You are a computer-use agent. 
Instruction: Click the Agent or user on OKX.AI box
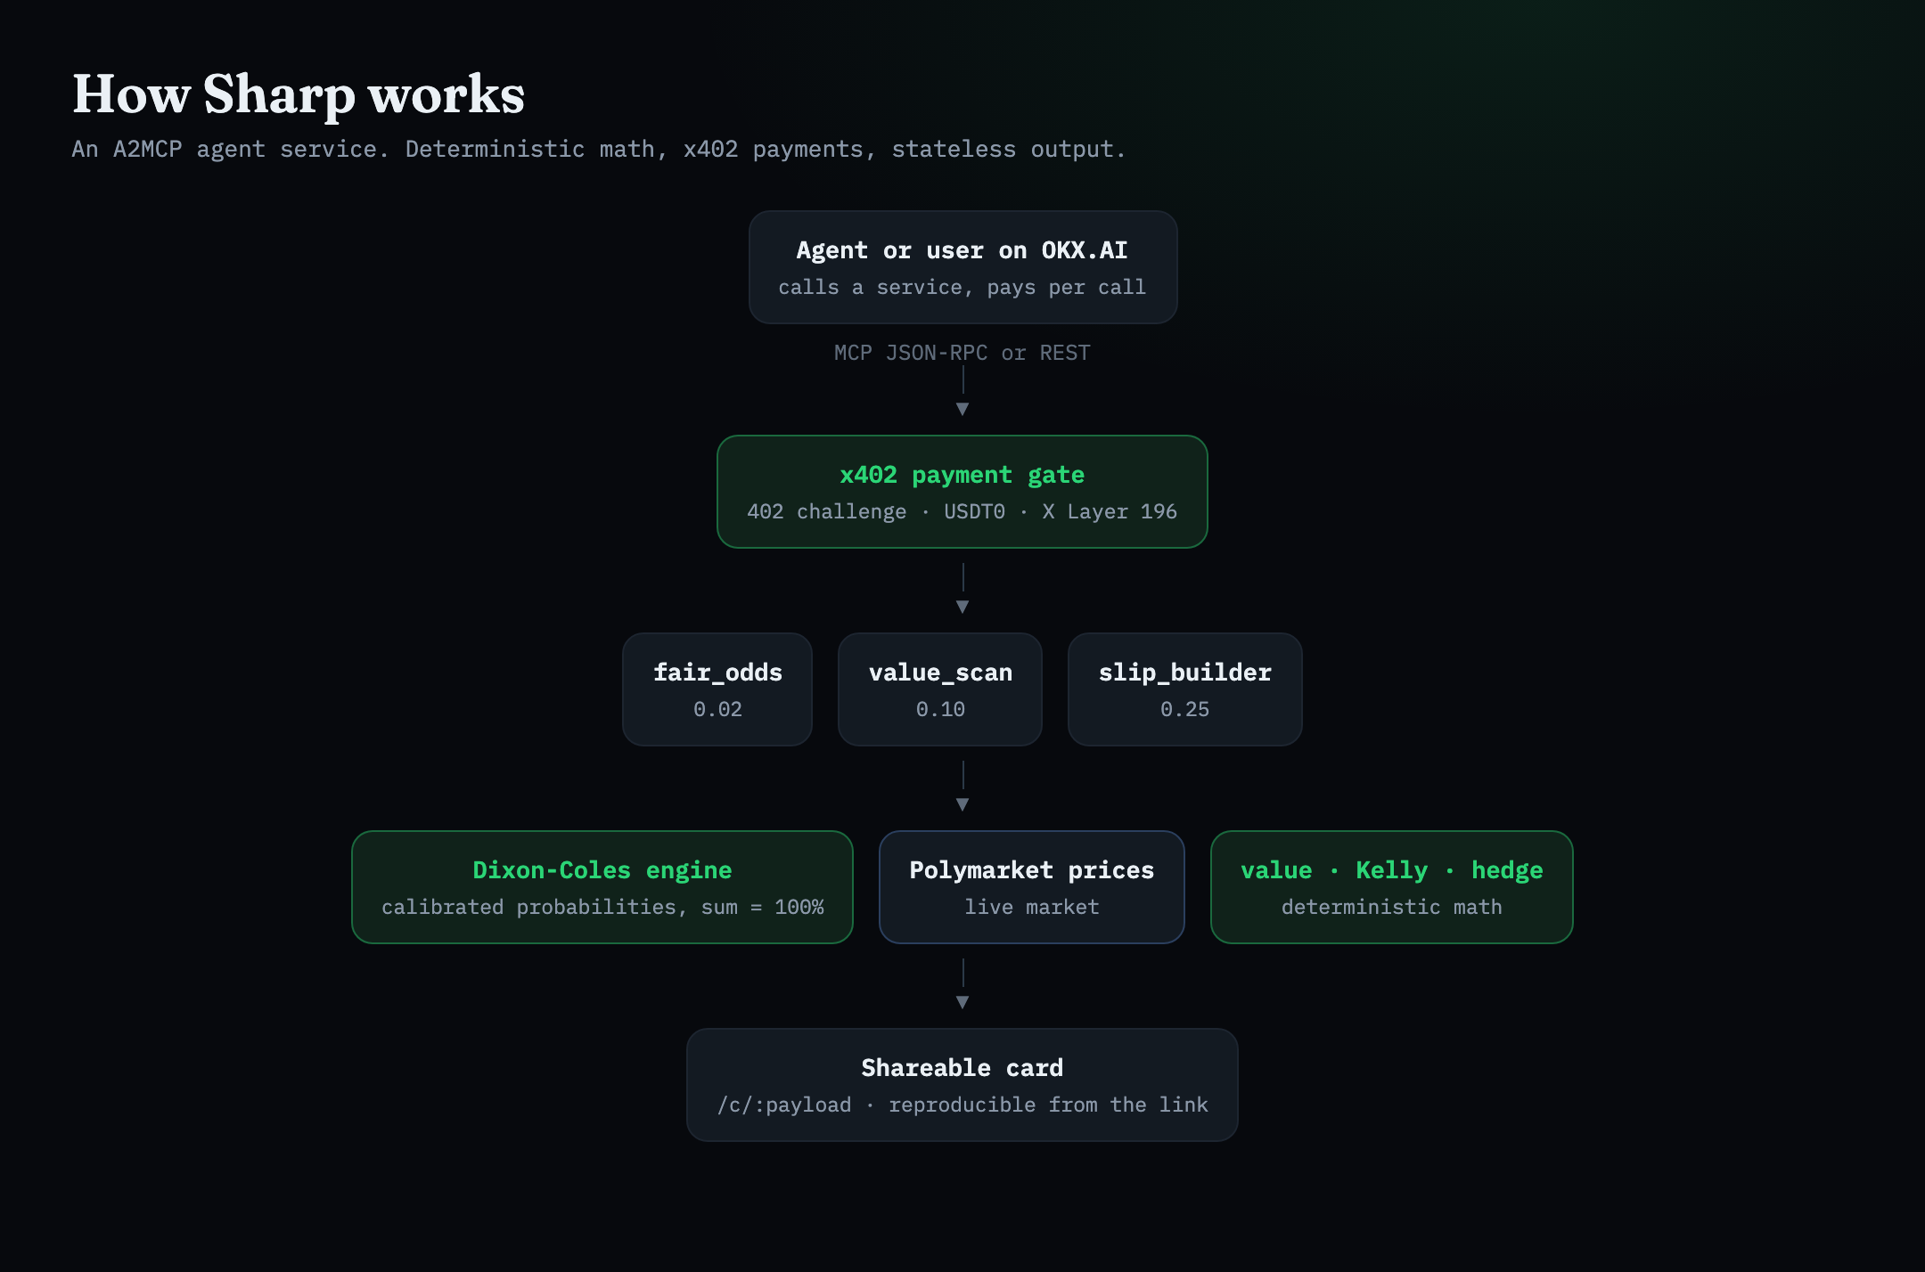[x=962, y=267]
